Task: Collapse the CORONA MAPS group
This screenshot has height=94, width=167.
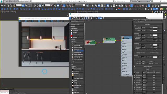Action: (77, 29)
